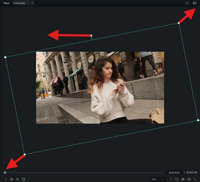200x182 pixels.
Task: Step back to the previous frame
Action: [5, 179]
